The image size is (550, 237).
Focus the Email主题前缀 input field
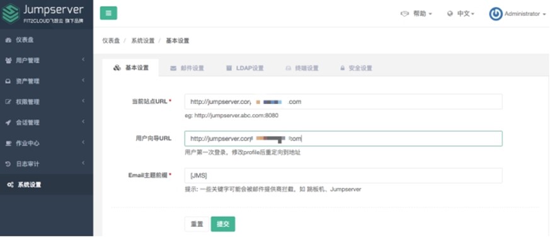tap(343, 176)
